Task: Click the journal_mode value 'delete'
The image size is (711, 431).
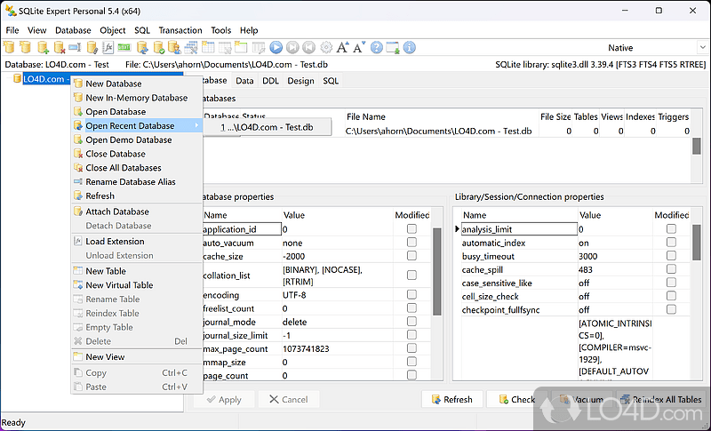Action: point(295,322)
